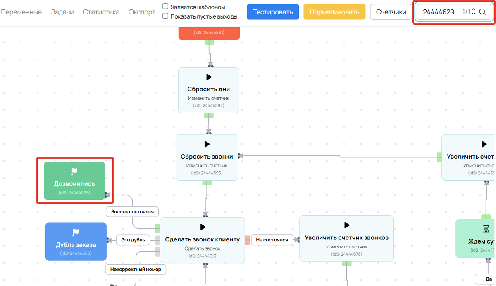Click the search field containing 24444629
496x286 pixels.
pyautogui.click(x=439, y=12)
